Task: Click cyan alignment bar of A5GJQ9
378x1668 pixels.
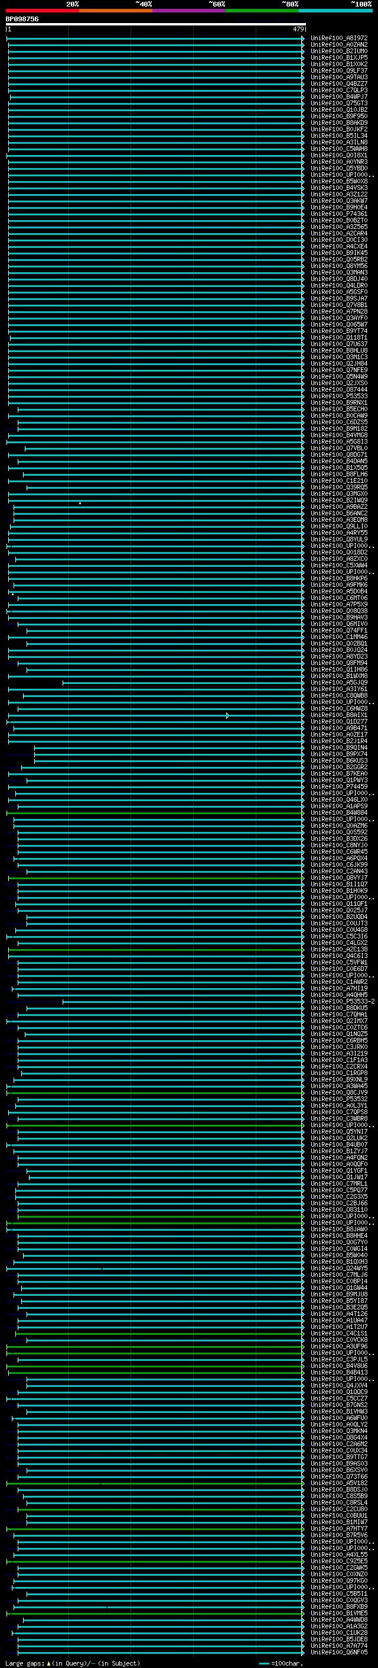Action: pos(184,682)
